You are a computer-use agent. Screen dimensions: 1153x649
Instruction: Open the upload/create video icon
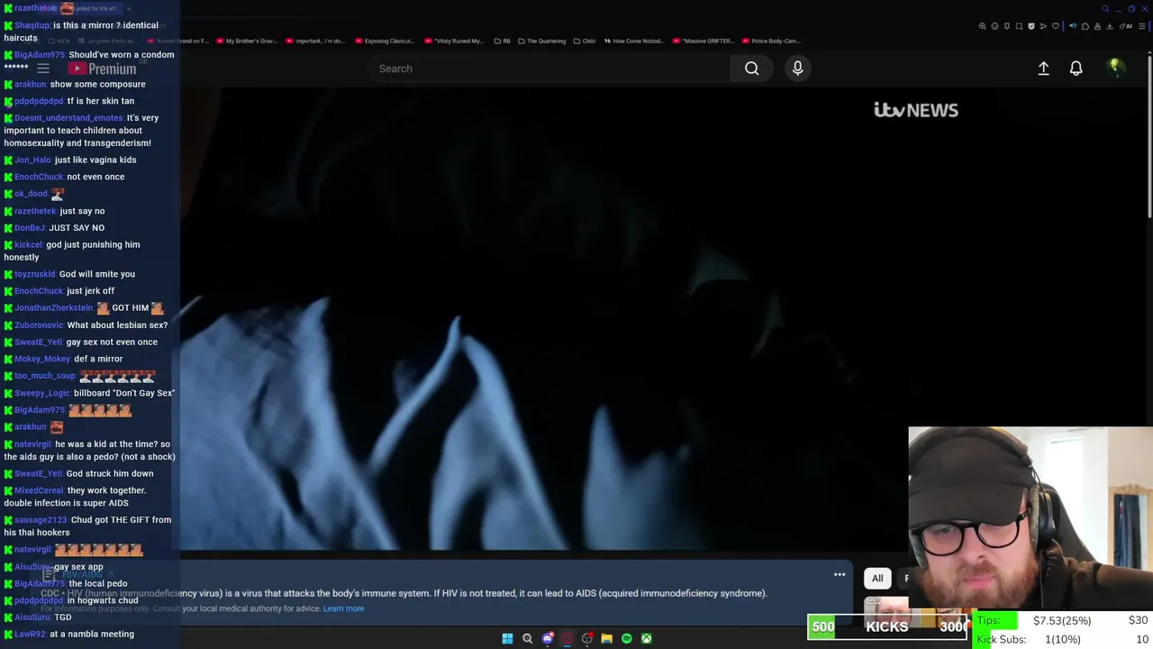1043,69
